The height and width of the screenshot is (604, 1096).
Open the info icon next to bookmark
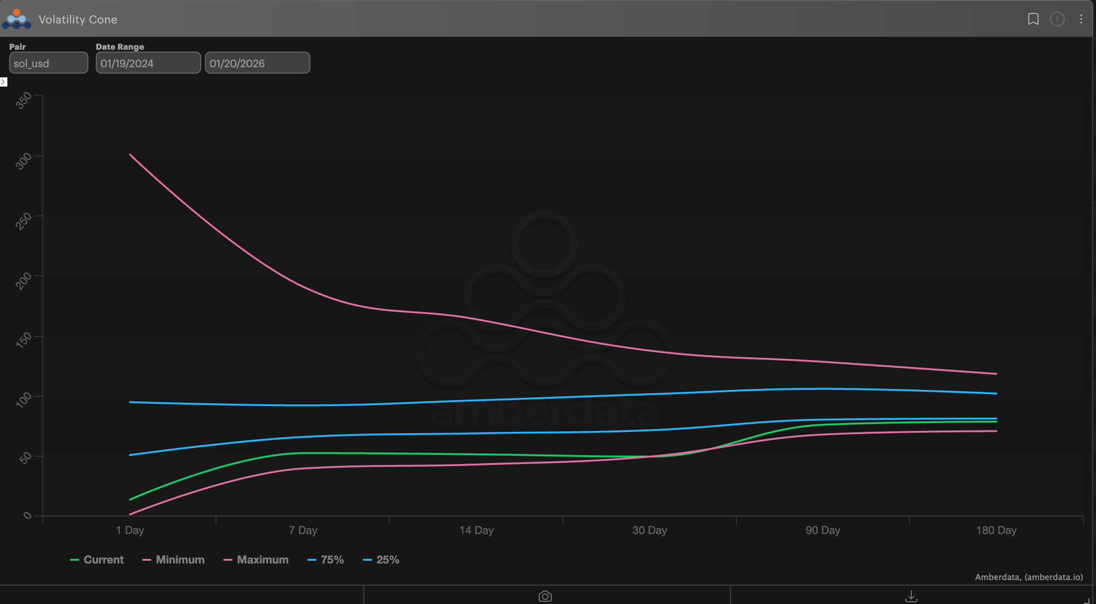click(x=1057, y=19)
